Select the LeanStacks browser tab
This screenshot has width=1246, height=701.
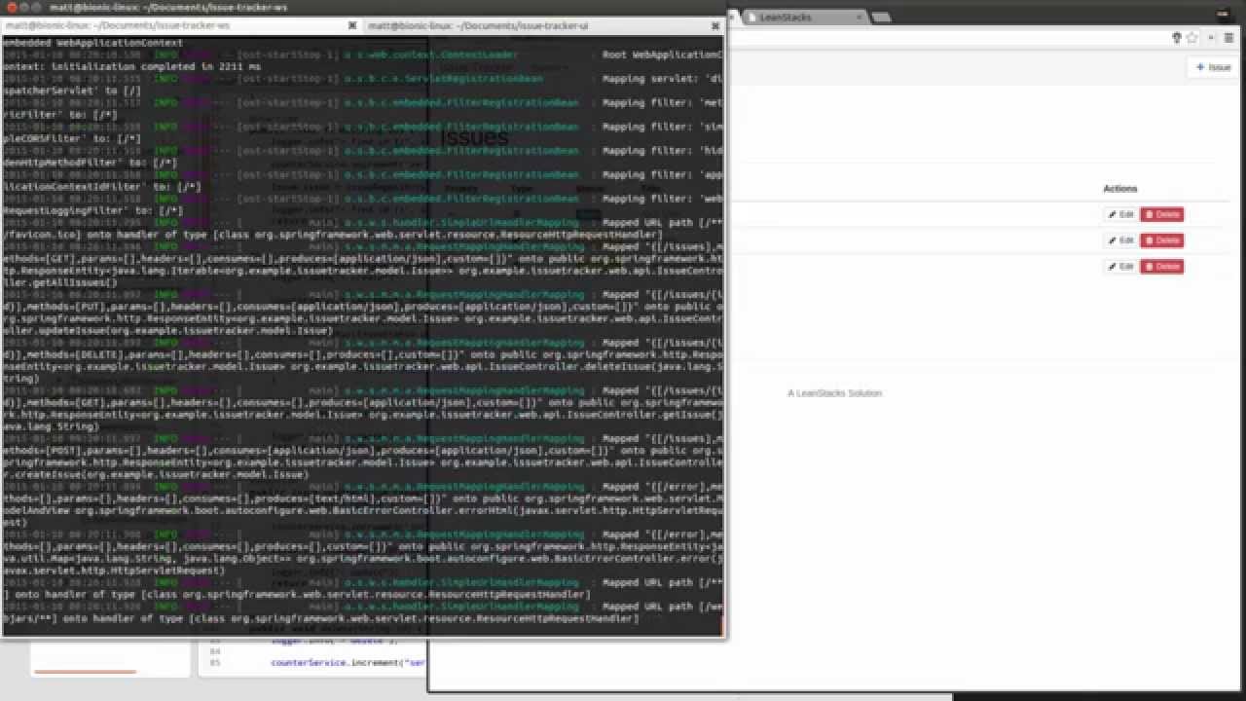pyautogui.click(x=803, y=17)
